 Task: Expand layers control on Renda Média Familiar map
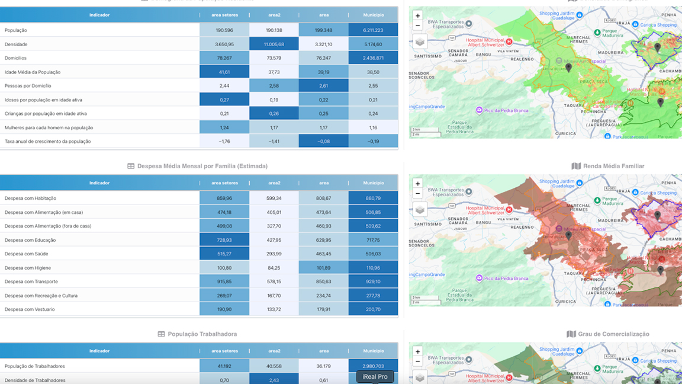click(x=420, y=210)
